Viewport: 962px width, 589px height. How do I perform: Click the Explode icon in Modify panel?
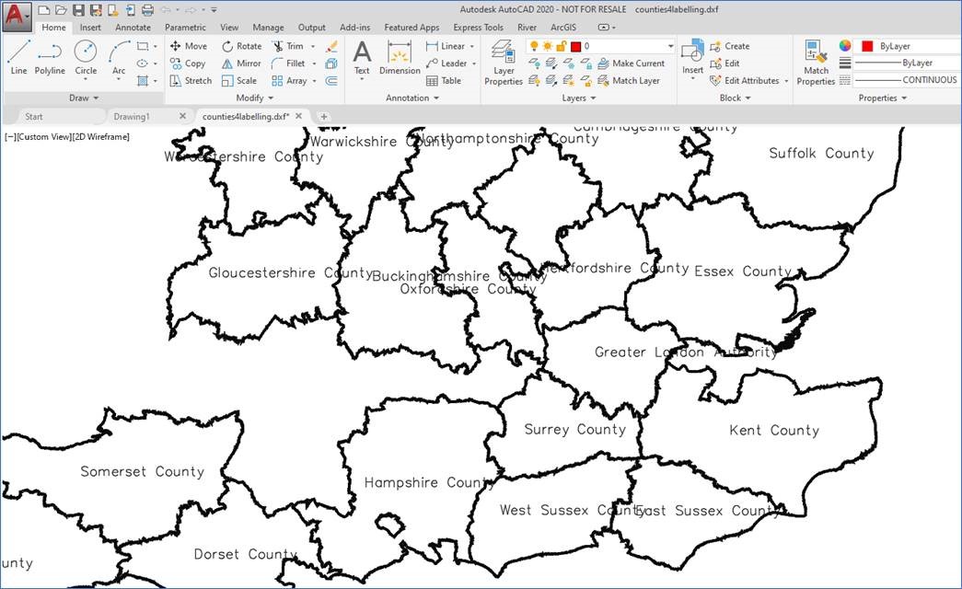coord(332,64)
